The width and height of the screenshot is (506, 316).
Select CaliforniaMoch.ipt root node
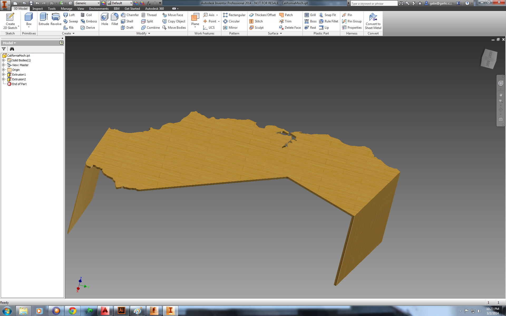click(x=16, y=56)
